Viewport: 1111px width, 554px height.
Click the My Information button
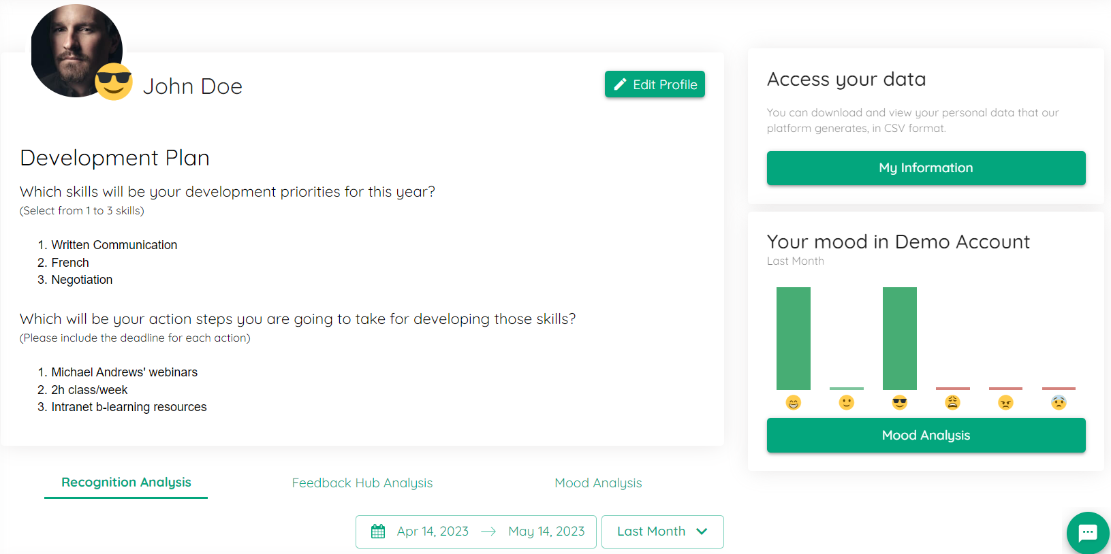pyautogui.click(x=926, y=168)
